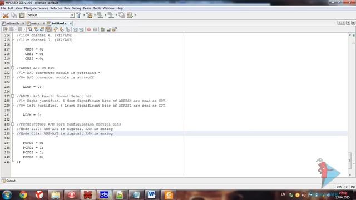Open the Windows Start button
Viewport: 356px width, 200px height.
tap(7, 195)
